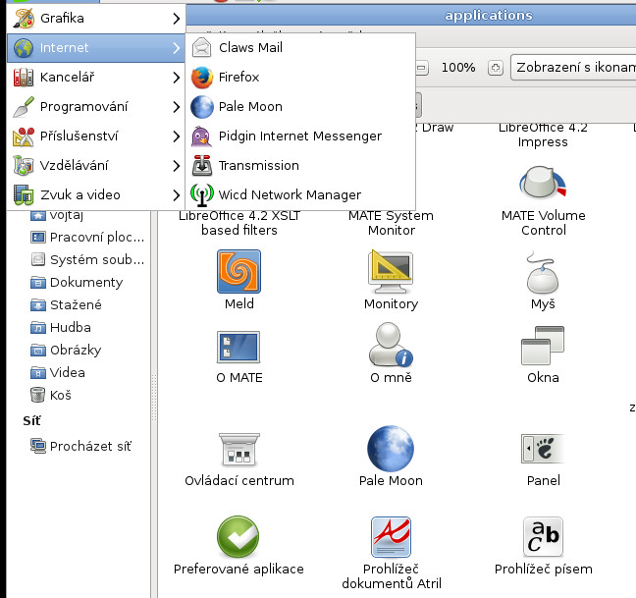Click the LibreOffice 4.2 XSLT based filters label

pos(239,223)
